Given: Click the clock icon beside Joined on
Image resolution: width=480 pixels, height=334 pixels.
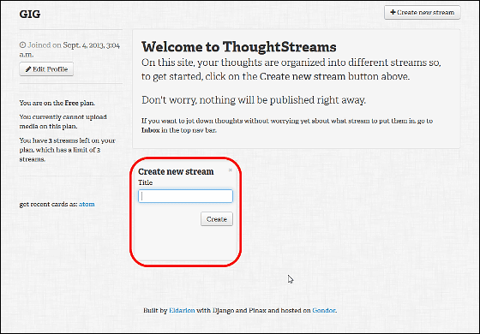Looking at the screenshot, I should click(22, 45).
